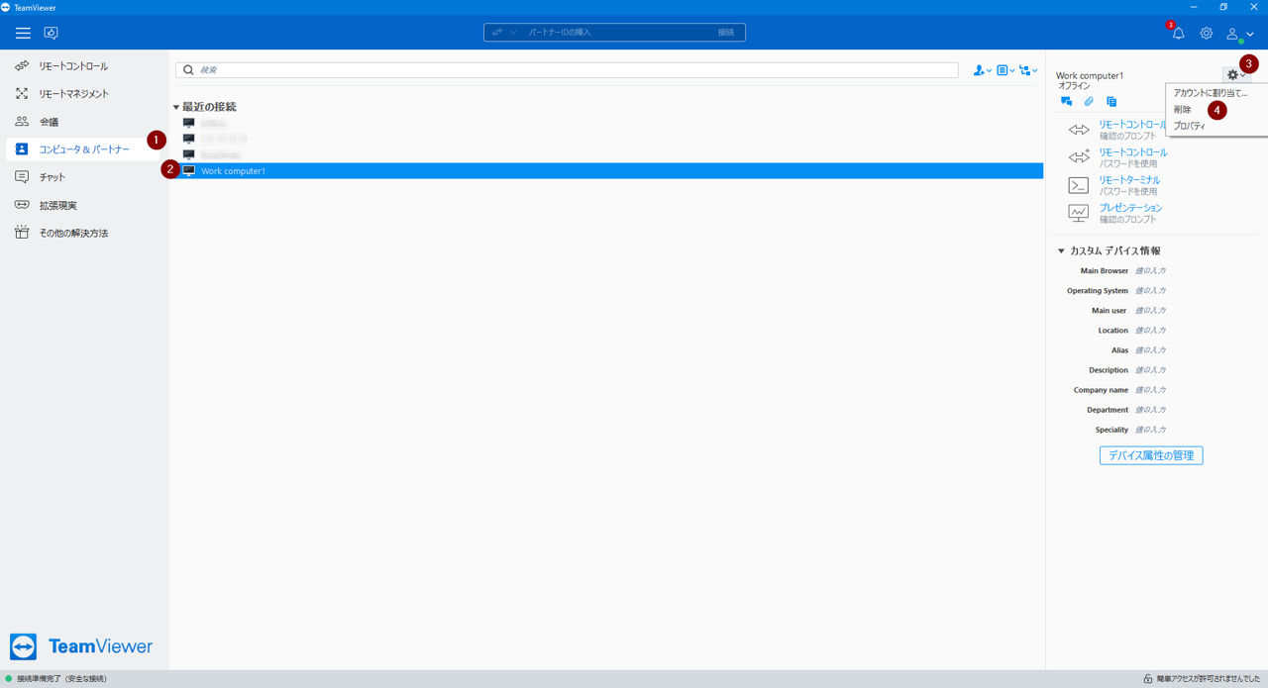Click the 簡単アクセスが許可されませんでした status
This screenshot has width=1268, height=688.
tap(1207, 679)
